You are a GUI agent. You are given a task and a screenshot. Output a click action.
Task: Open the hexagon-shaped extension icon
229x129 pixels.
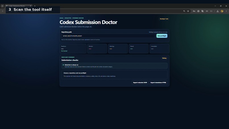198,11
